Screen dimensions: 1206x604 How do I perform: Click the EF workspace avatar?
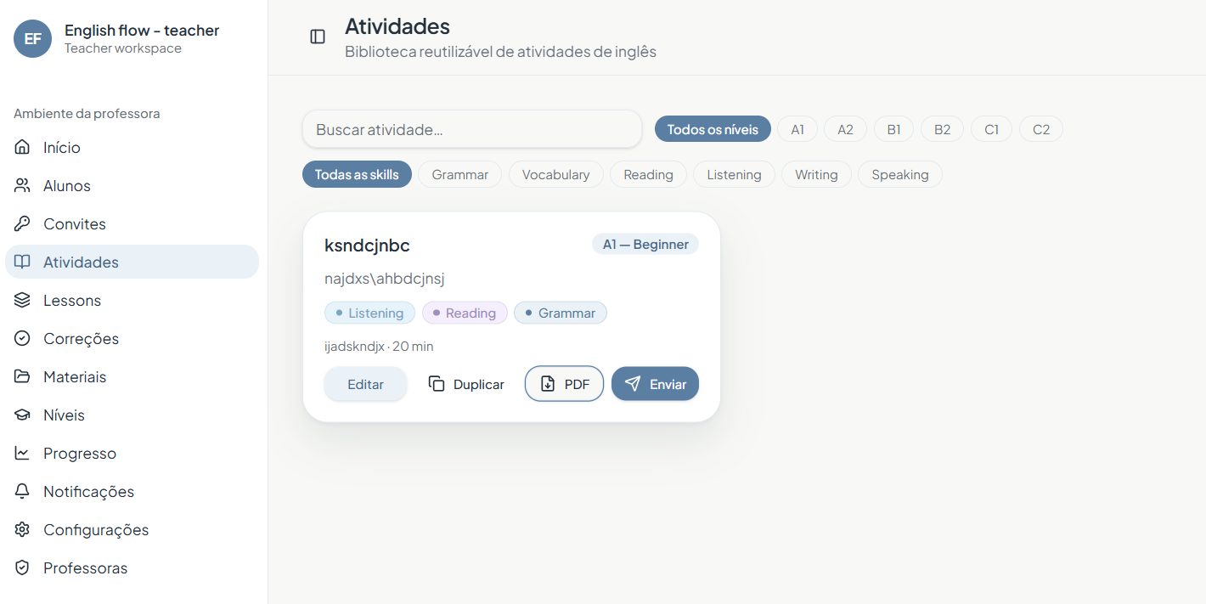pyautogui.click(x=32, y=38)
